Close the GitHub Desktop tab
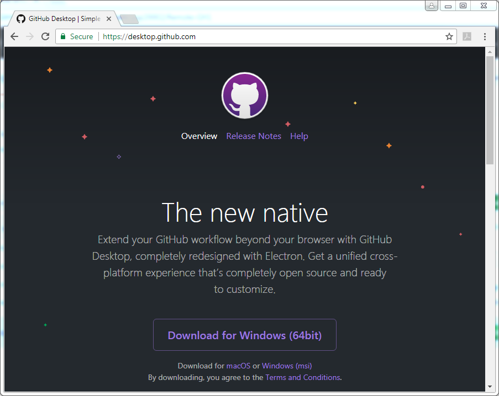Screen dimensions: 499x396 tap(109, 19)
